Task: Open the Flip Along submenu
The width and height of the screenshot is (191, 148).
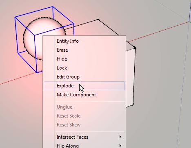Action: coord(84,146)
